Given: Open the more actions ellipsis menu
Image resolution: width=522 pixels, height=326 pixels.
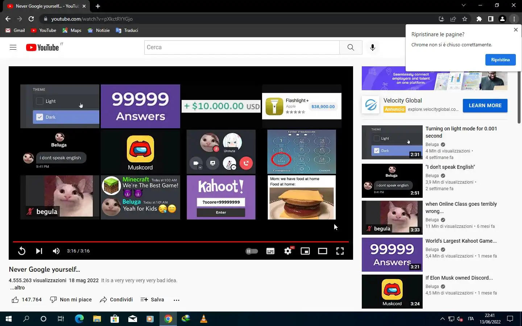Looking at the screenshot, I should (177, 300).
